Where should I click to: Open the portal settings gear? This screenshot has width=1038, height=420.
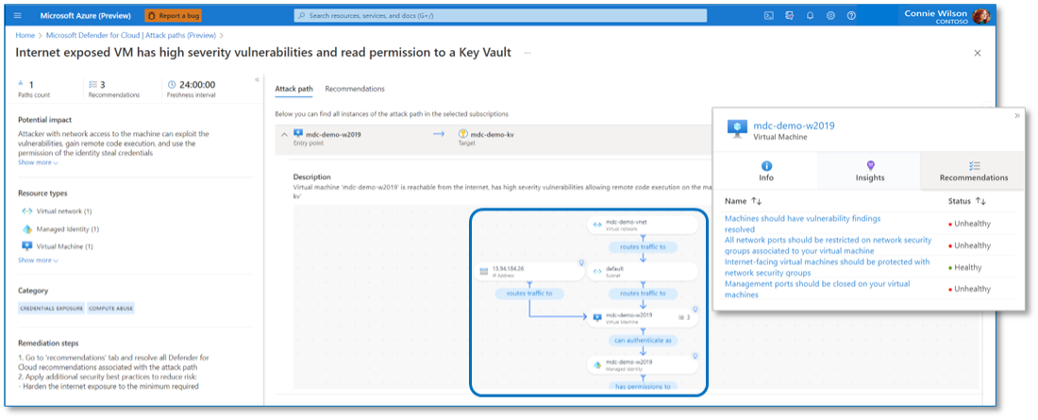click(x=830, y=16)
